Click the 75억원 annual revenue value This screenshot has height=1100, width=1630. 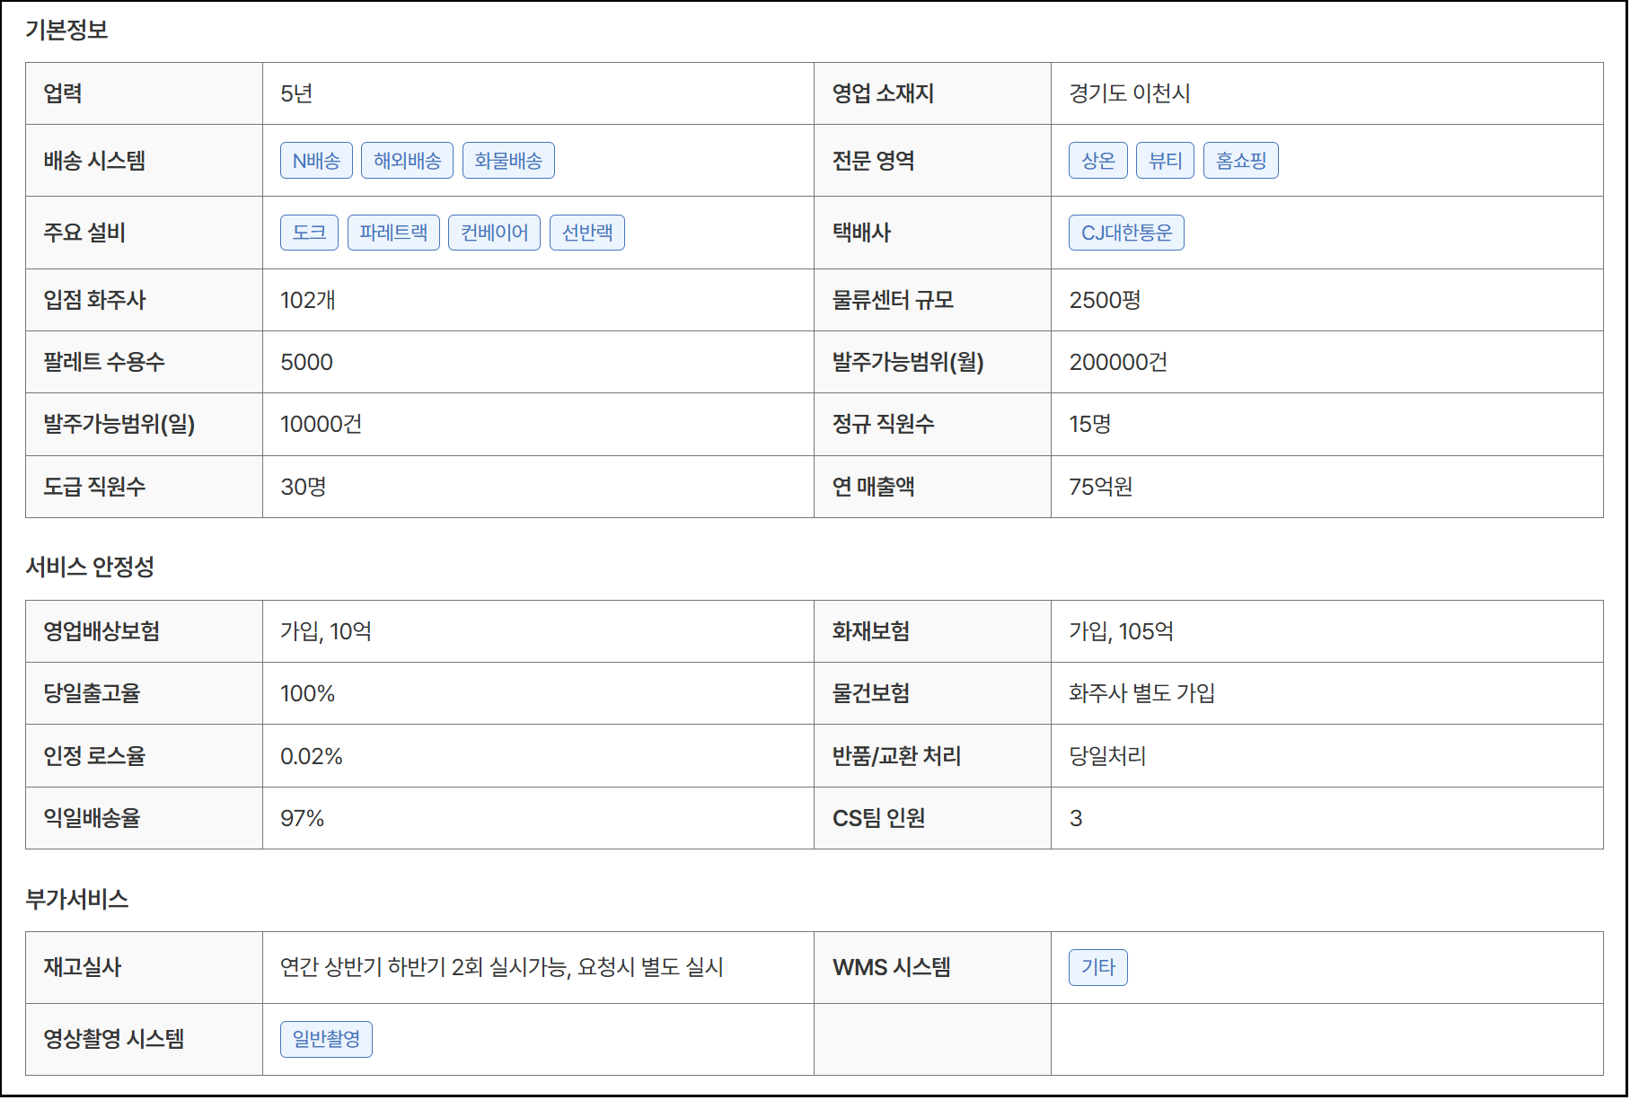coord(1100,487)
